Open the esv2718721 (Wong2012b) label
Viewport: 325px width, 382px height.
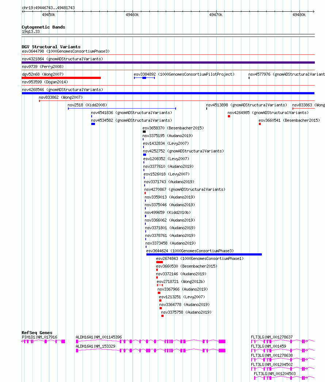click(181, 281)
